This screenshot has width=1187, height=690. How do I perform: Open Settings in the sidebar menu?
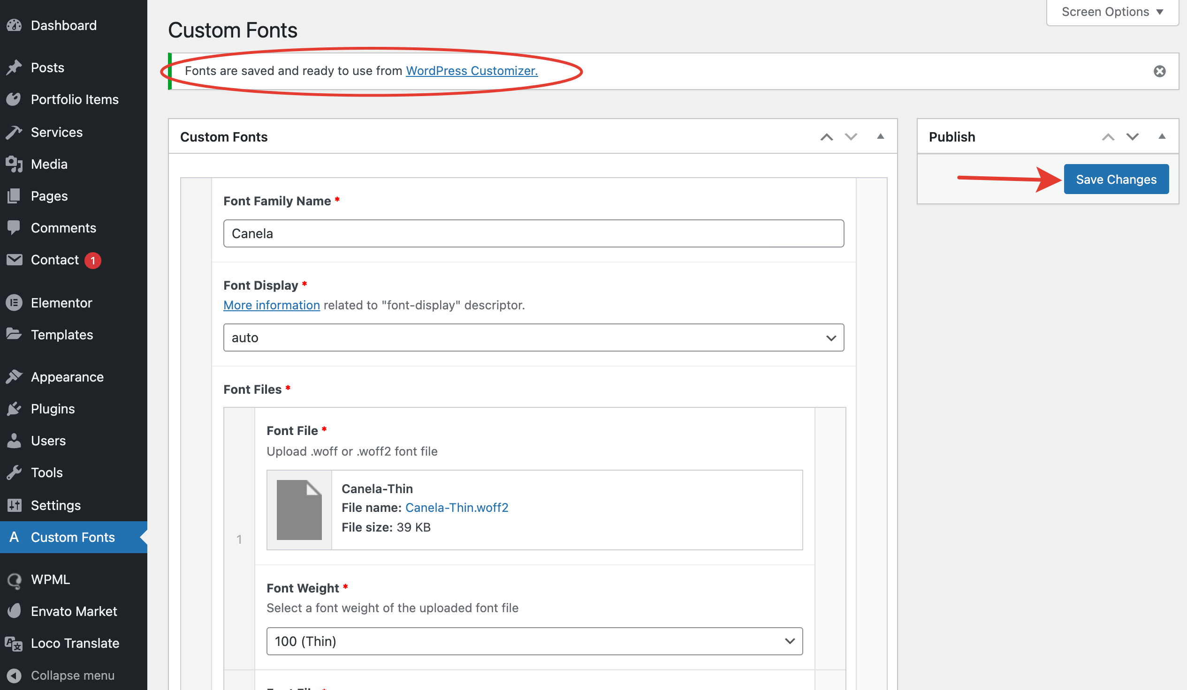pyautogui.click(x=55, y=505)
